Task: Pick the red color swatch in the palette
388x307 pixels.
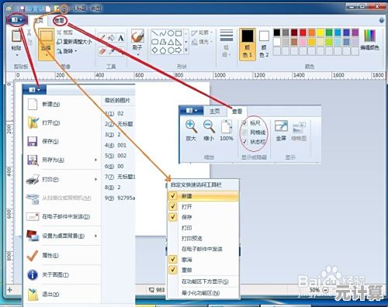Action: click(303, 33)
